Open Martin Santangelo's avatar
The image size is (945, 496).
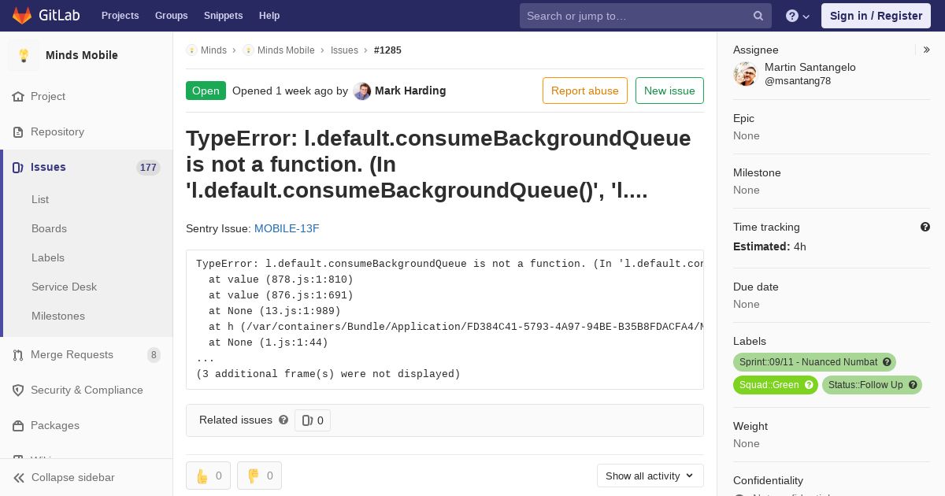pyautogui.click(x=745, y=74)
